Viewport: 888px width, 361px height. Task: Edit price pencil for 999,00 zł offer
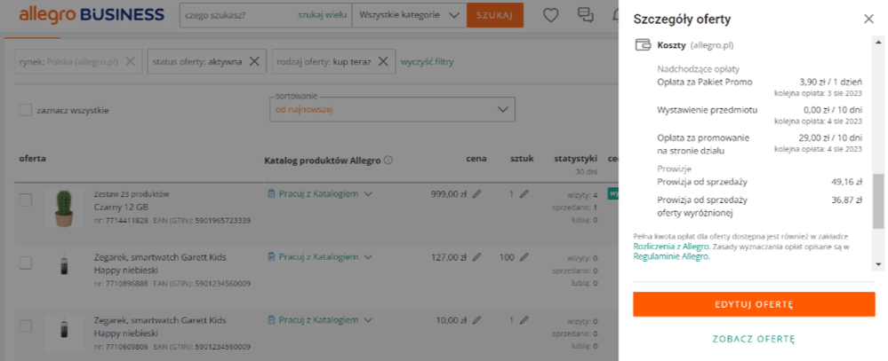pyautogui.click(x=476, y=193)
